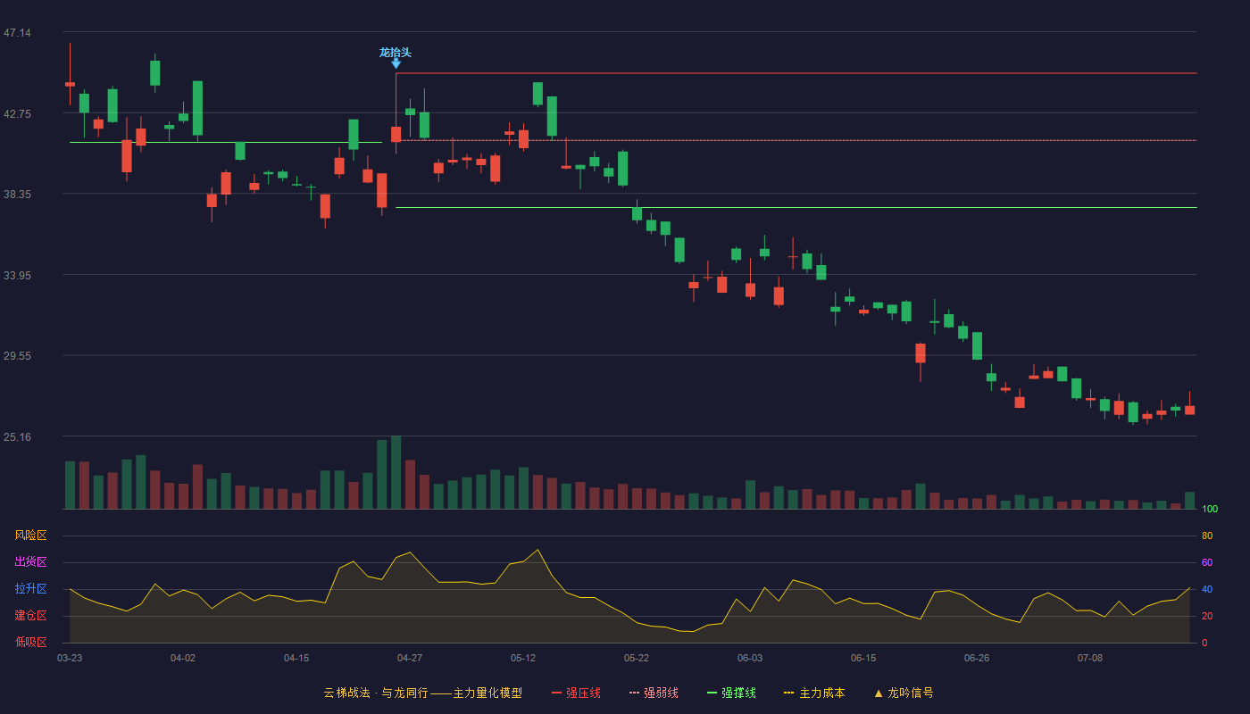Toggle the 强弱线 legend item
The height and width of the screenshot is (714, 1250).
[x=654, y=693]
